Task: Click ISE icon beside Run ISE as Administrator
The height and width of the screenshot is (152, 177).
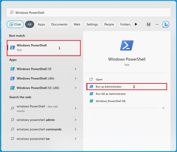Action: coord(91,94)
